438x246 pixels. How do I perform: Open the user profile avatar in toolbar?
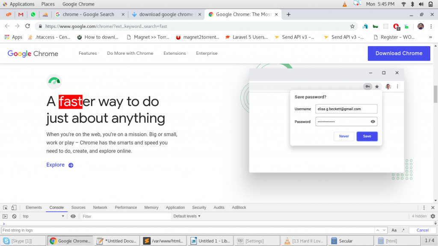click(420, 26)
